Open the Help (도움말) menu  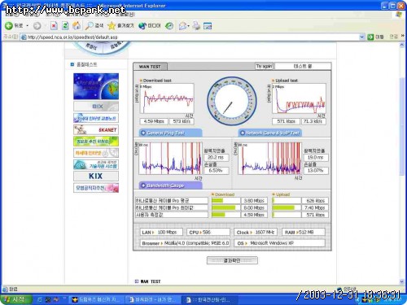(125, 15)
